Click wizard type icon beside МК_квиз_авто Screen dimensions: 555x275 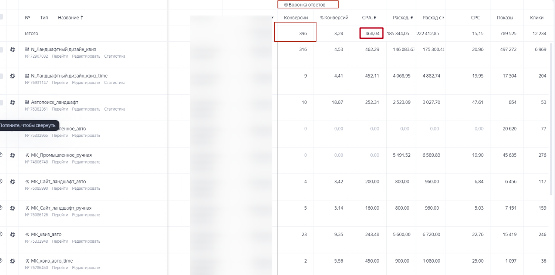27,235
